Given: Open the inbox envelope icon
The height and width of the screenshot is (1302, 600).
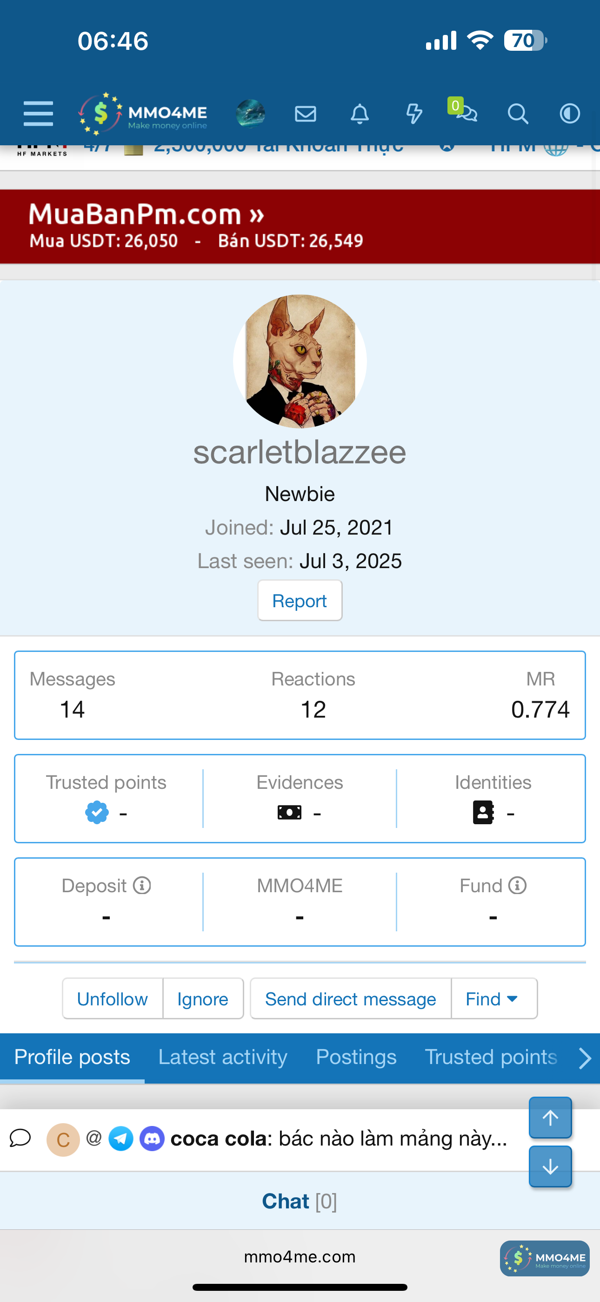Looking at the screenshot, I should [x=306, y=114].
